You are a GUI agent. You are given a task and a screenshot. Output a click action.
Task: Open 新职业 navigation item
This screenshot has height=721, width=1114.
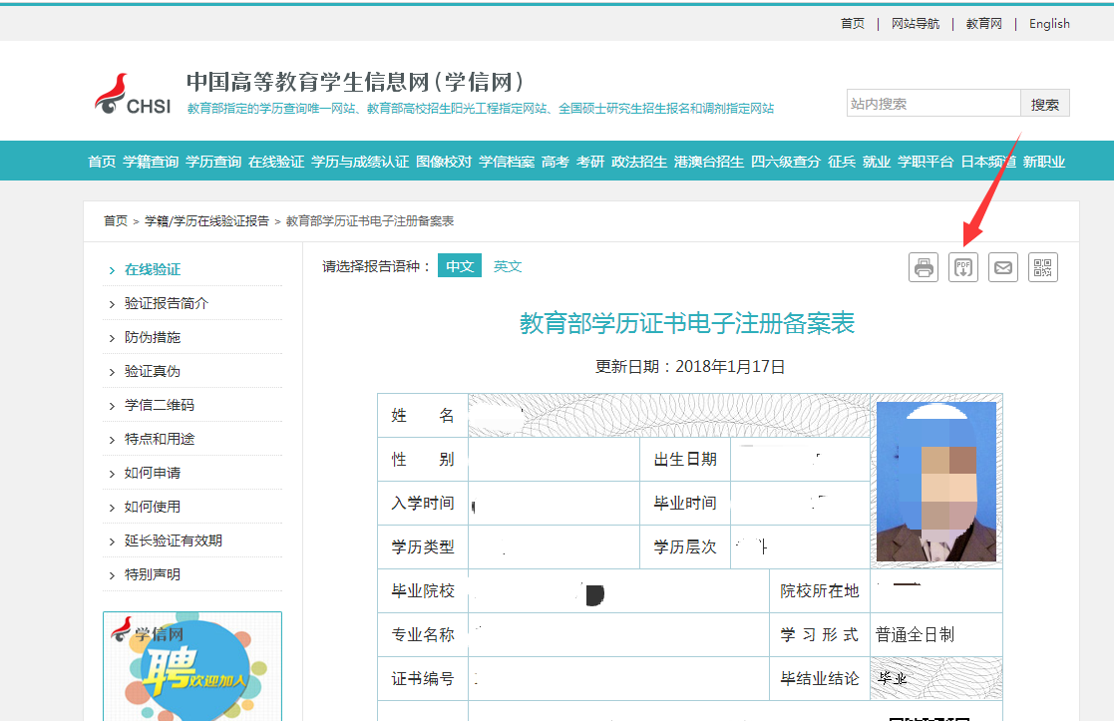pyautogui.click(x=1043, y=162)
